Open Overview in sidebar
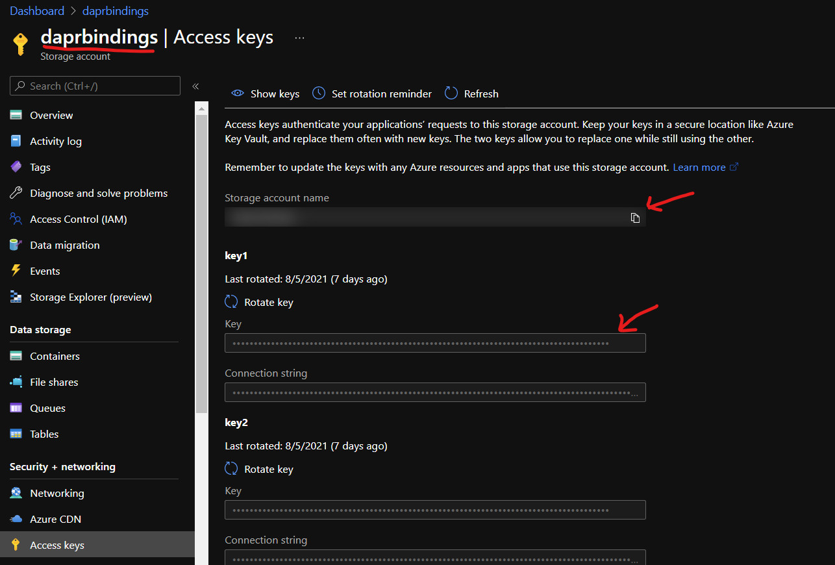The width and height of the screenshot is (835, 565). 51,115
